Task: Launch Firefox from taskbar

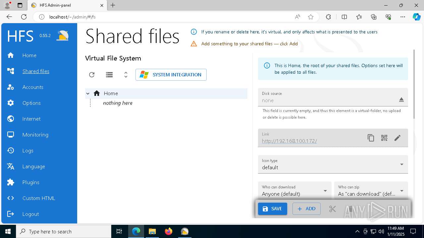Action: (169, 231)
